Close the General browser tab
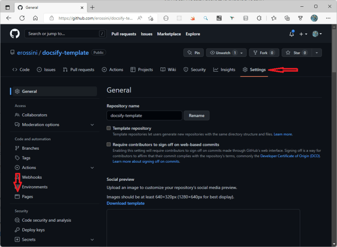The height and width of the screenshot is (247, 337). (x=82, y=8)
